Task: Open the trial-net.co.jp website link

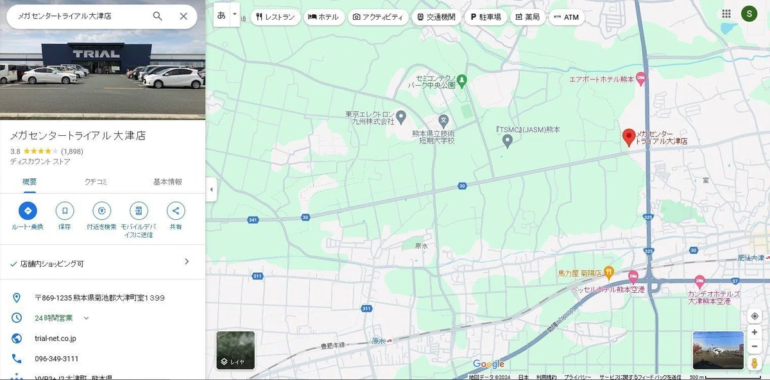Action: (55, 338)
